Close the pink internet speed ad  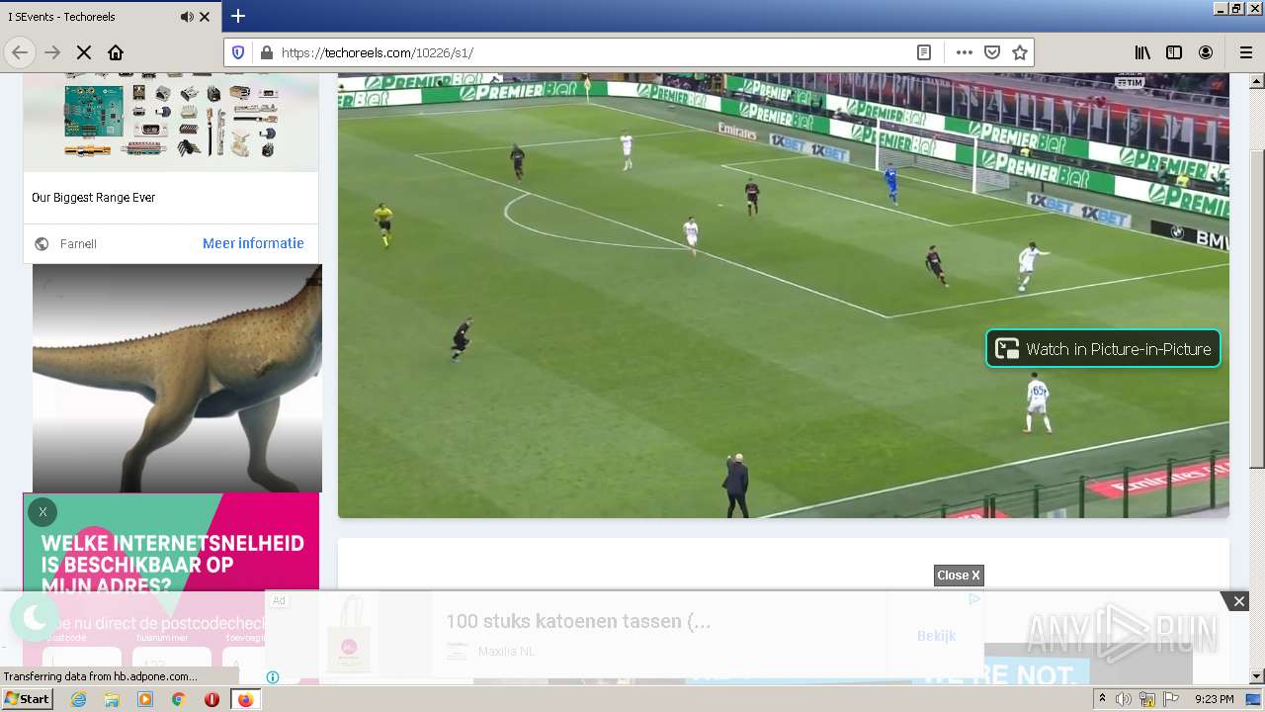coord(42,511)
